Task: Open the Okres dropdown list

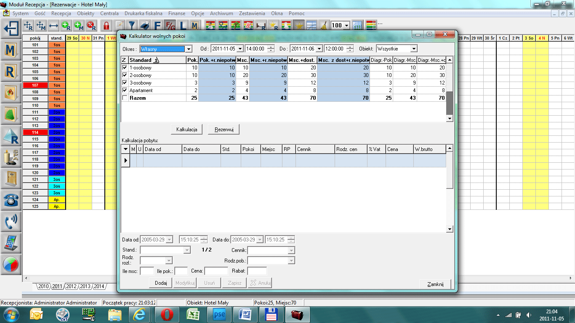Action: (189, 49)
